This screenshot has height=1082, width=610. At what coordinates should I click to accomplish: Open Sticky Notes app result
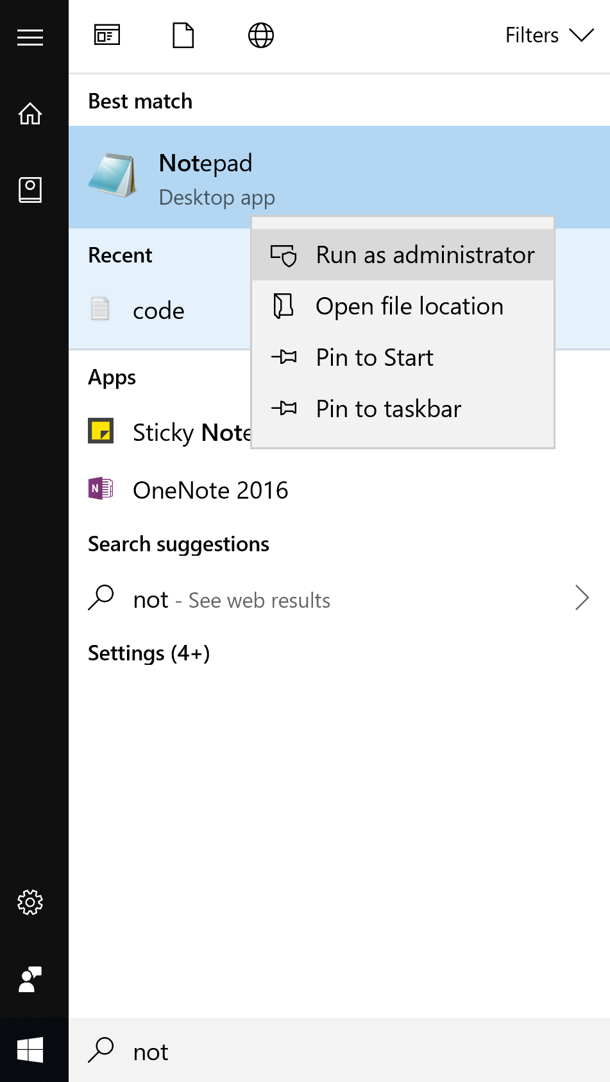tap(160, 433)
